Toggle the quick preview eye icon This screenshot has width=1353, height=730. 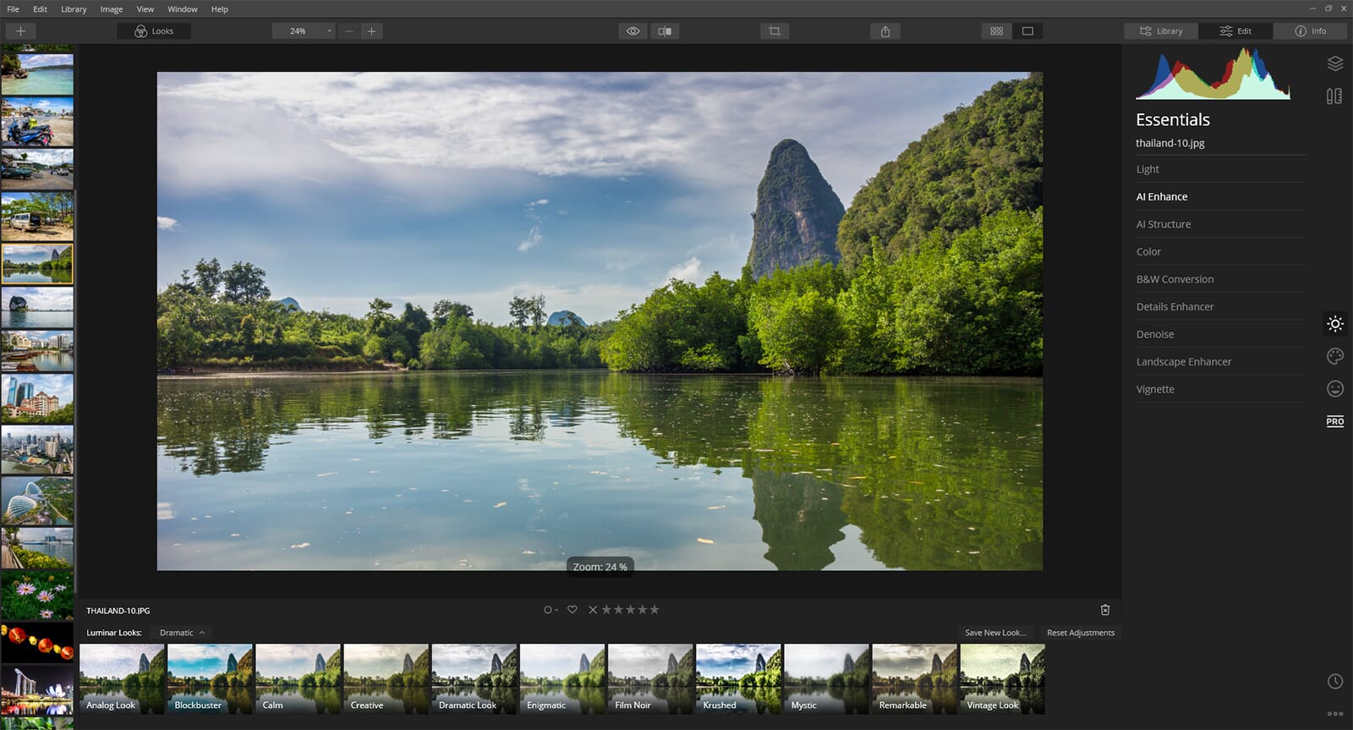(x=633, y=31)
